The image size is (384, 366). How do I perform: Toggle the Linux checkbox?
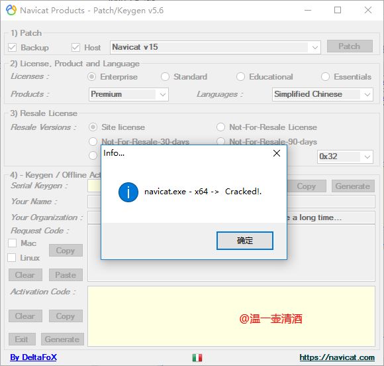(11, 258)
